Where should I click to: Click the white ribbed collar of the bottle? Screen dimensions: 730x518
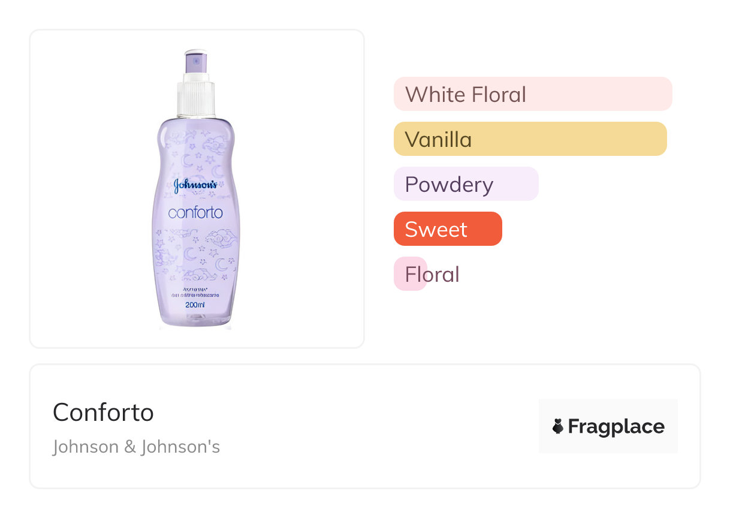(x=195, y=99)
